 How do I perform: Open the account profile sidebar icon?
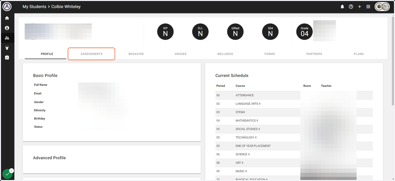pyautogui.click(x=7, y=28)
